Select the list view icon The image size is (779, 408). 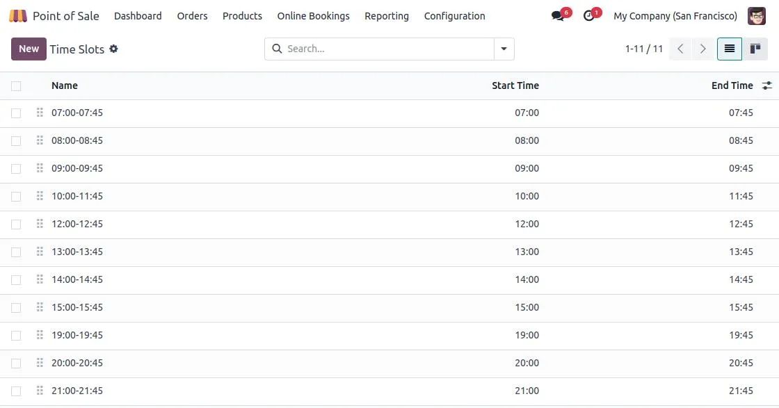pos(729,49)
